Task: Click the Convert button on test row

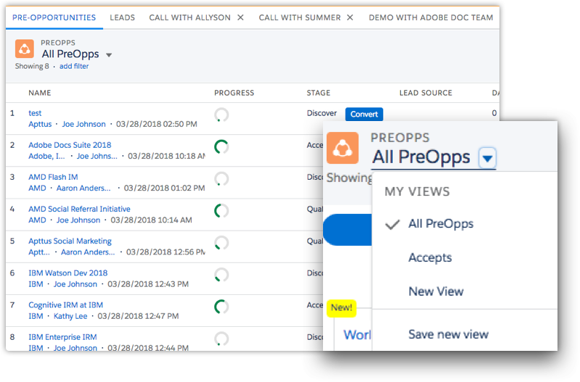Action: (x=364, y=114)
